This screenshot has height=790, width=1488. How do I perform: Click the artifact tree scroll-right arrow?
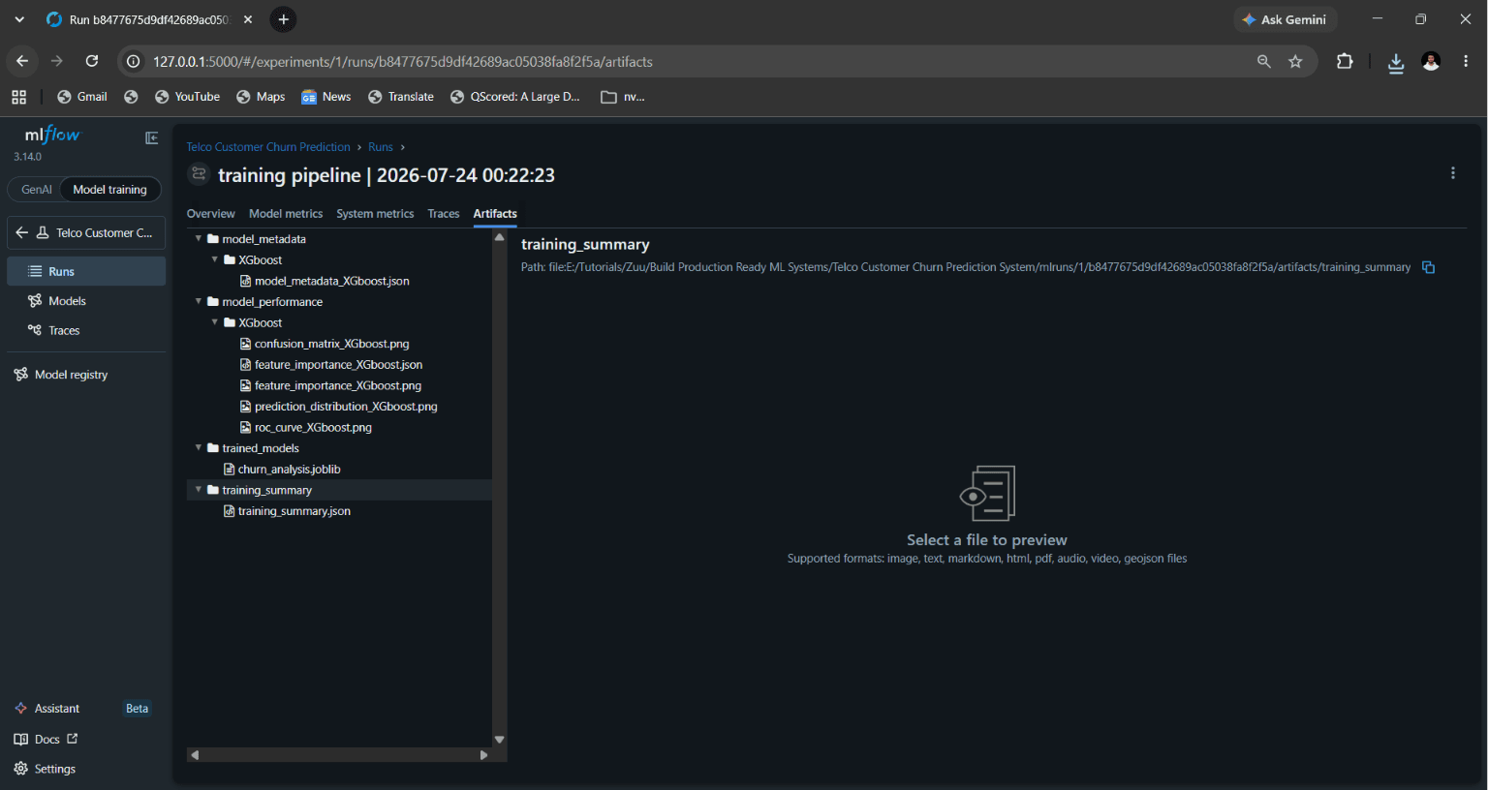[x=484, y=755]
